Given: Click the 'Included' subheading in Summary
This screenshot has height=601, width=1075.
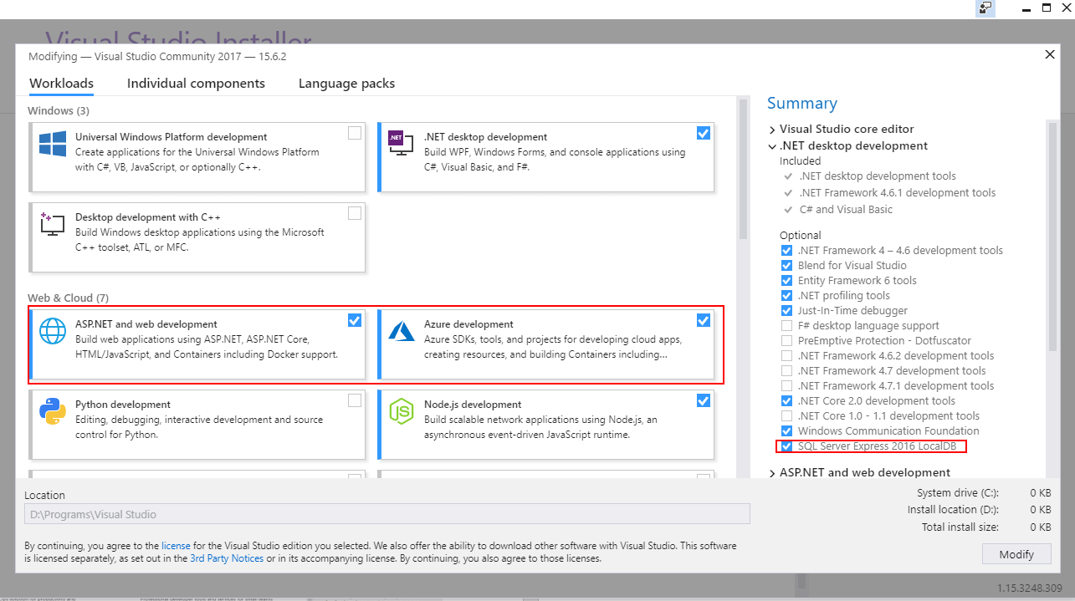Looking at the screenshot, I should click(801, 161).
